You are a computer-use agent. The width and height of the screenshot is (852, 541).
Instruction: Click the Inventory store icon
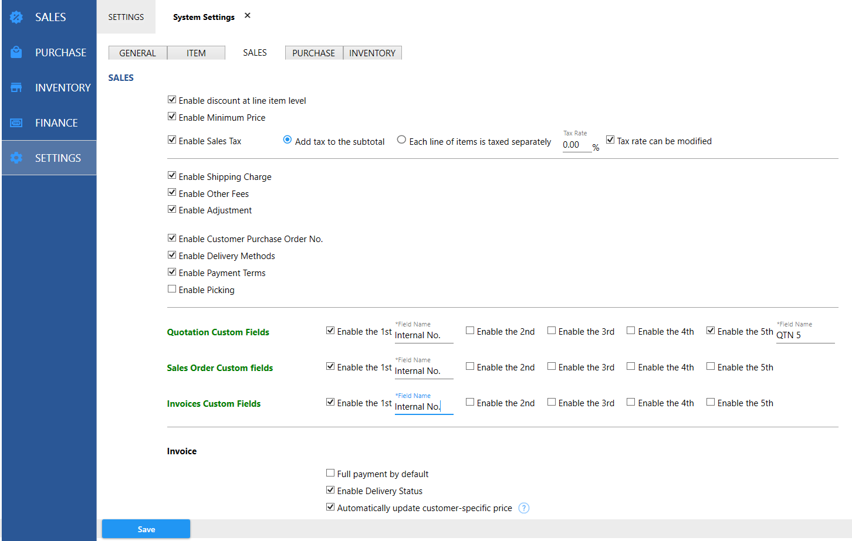point(16,88)
